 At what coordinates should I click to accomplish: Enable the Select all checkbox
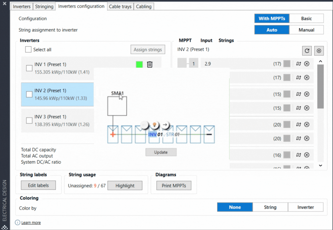tap(28, 49)
